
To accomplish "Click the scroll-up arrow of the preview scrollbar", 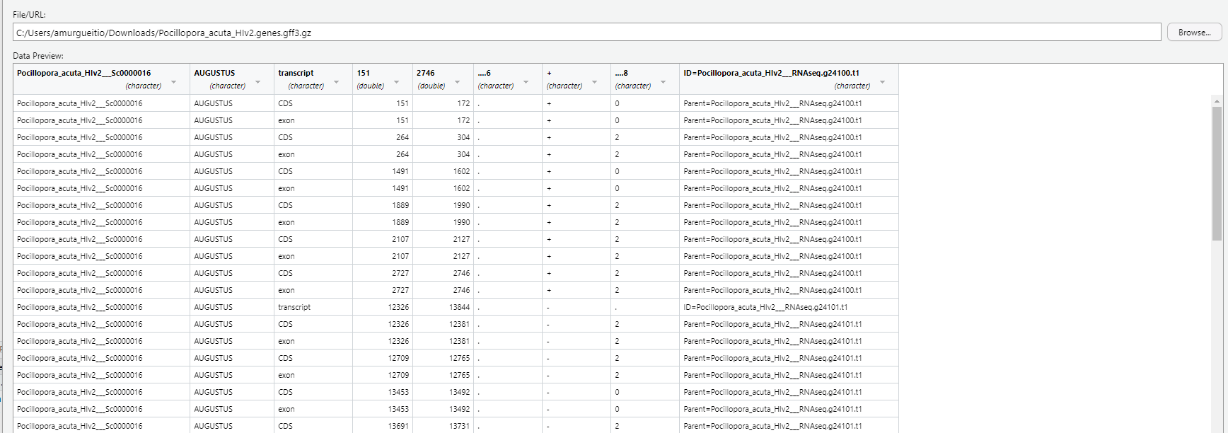I will tap(1217, 101).
